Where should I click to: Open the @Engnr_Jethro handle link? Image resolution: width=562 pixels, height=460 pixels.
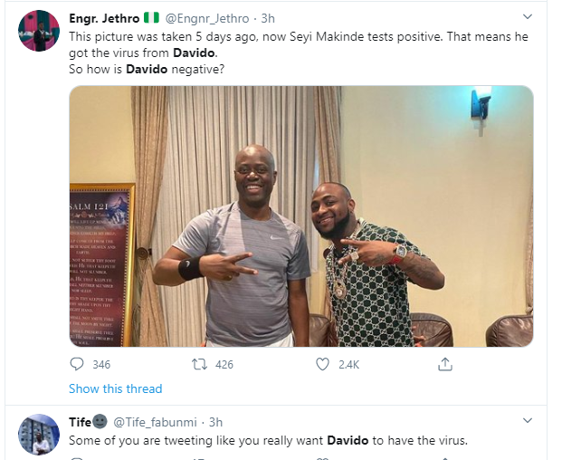pos(207,18)
